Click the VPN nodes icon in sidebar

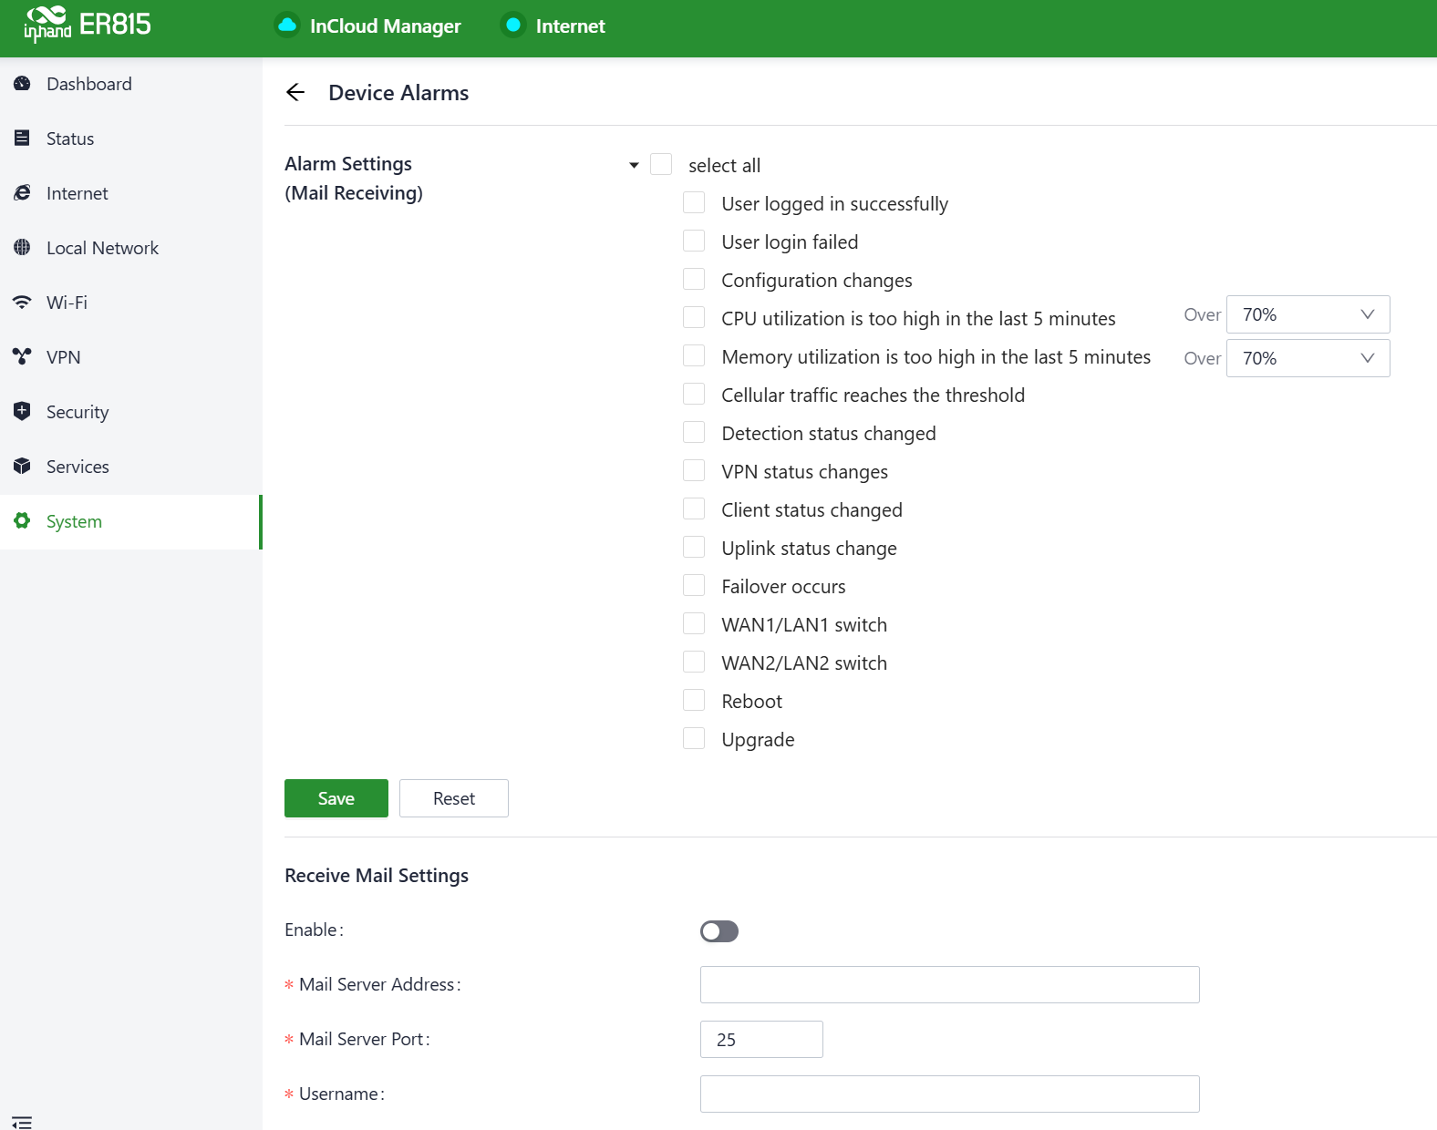(x=23, y=357)
